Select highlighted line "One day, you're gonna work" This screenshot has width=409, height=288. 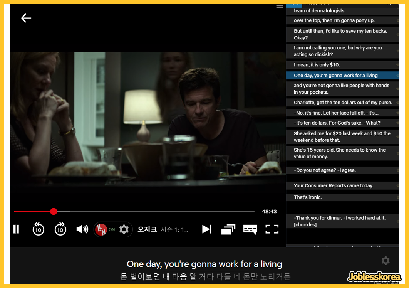point(342,76)
